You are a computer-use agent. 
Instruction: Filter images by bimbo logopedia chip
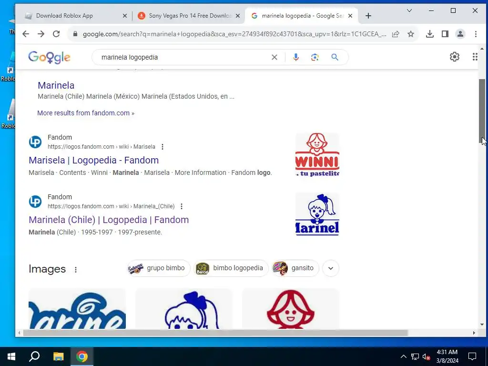[x=231, y=268]
